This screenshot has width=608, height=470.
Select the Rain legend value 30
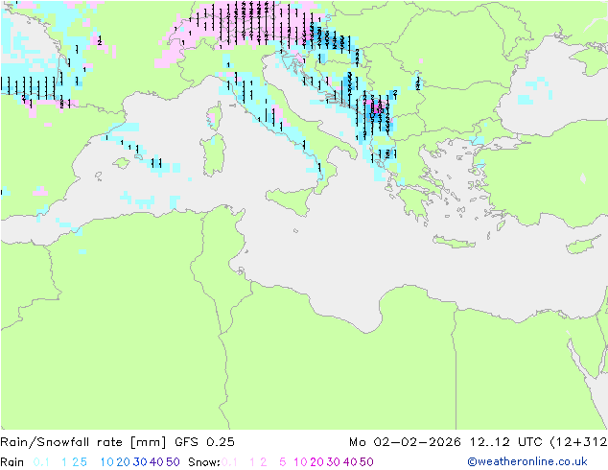click(x=140, y=462)
